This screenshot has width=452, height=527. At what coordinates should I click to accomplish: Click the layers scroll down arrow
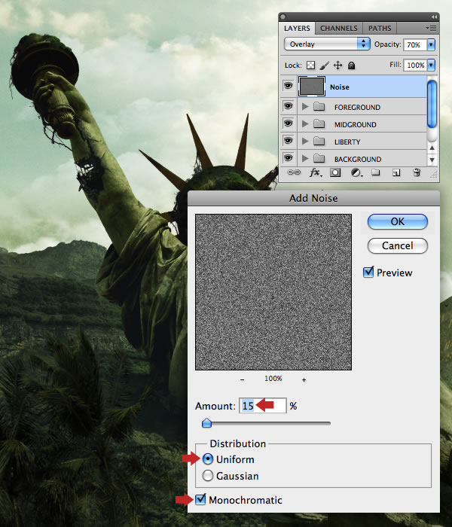pos(432,160)
